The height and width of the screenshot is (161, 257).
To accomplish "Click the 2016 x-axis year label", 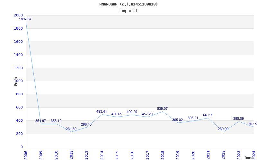I will [x=132, y=155].
